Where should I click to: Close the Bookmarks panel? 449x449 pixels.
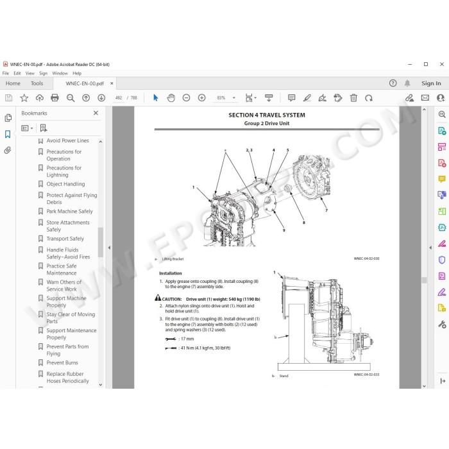click(x=96, y=113)
